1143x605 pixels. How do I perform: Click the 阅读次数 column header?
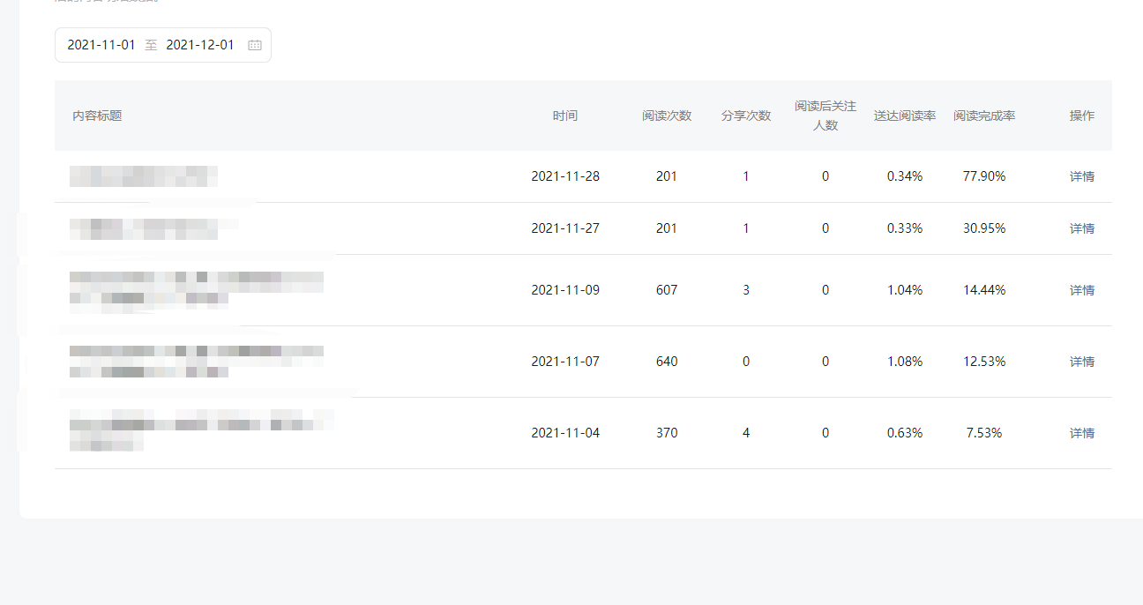(667, 116)
